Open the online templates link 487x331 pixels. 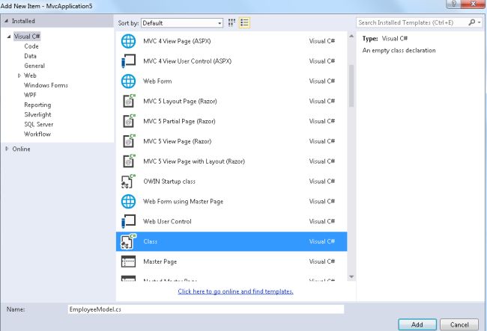click(235, 291)
